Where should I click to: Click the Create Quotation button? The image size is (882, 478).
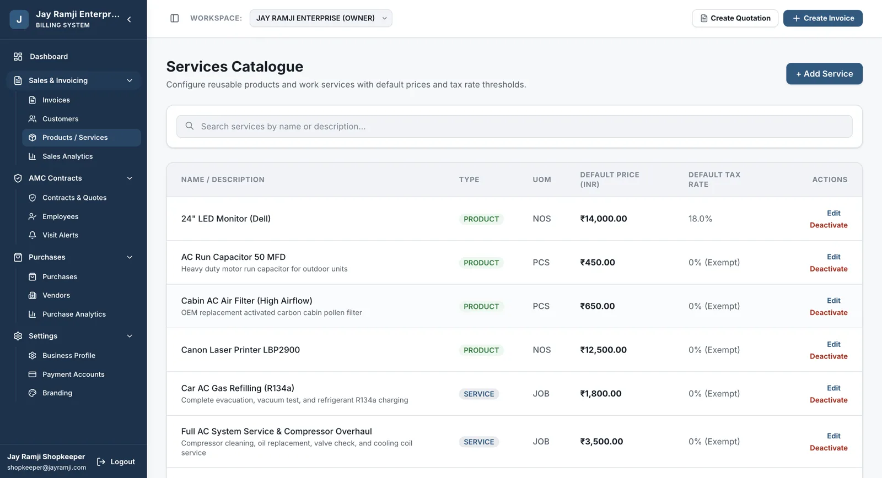tap(735, 18)
